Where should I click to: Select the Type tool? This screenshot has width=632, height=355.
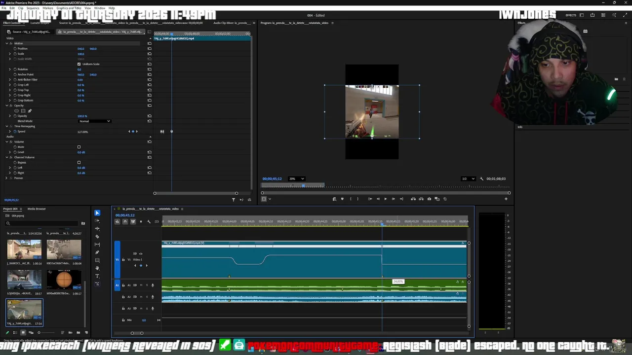[x=97, y=276]
